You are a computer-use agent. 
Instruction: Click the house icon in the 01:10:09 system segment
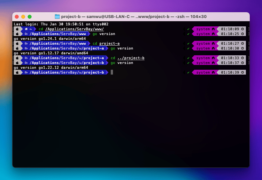213,29
